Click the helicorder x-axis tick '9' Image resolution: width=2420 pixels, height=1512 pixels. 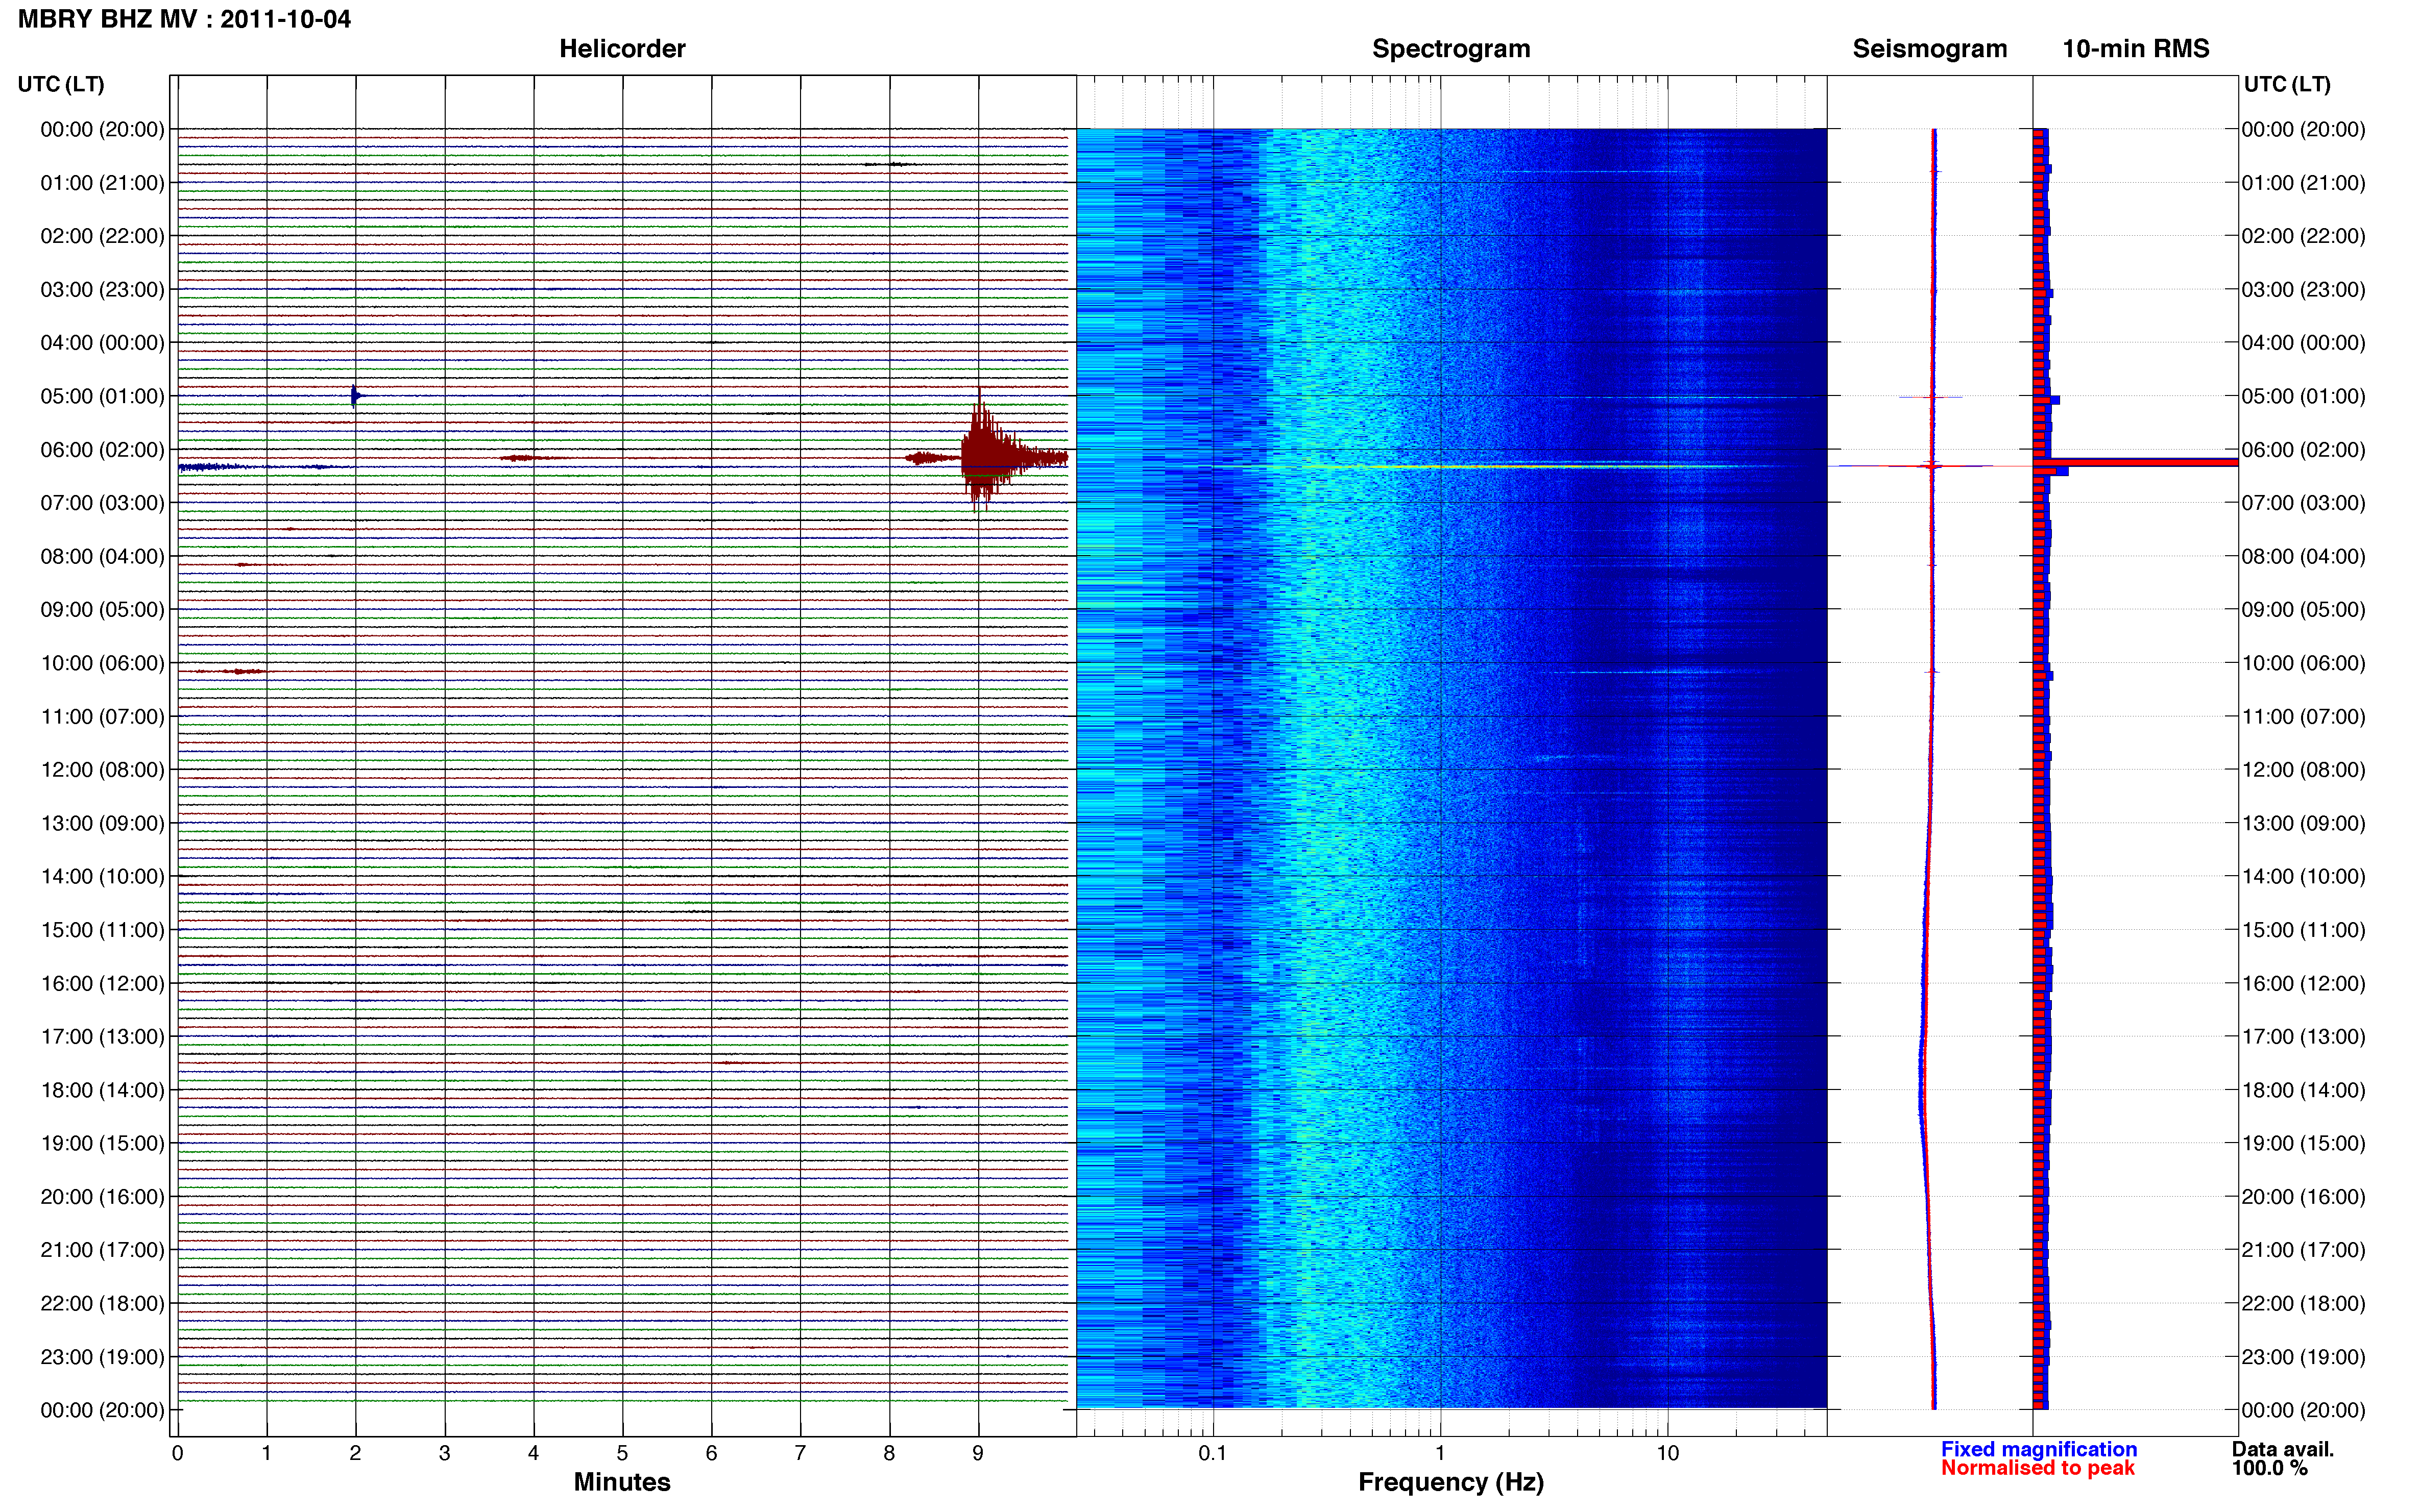(978, 1454)
